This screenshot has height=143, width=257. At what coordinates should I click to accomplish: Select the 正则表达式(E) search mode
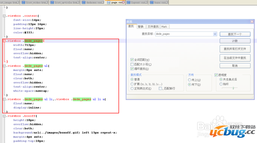pos(132,88)
